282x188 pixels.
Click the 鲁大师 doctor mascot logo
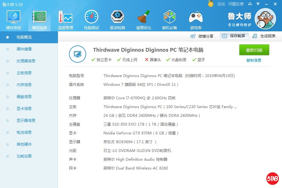click(x=265, y=19)
